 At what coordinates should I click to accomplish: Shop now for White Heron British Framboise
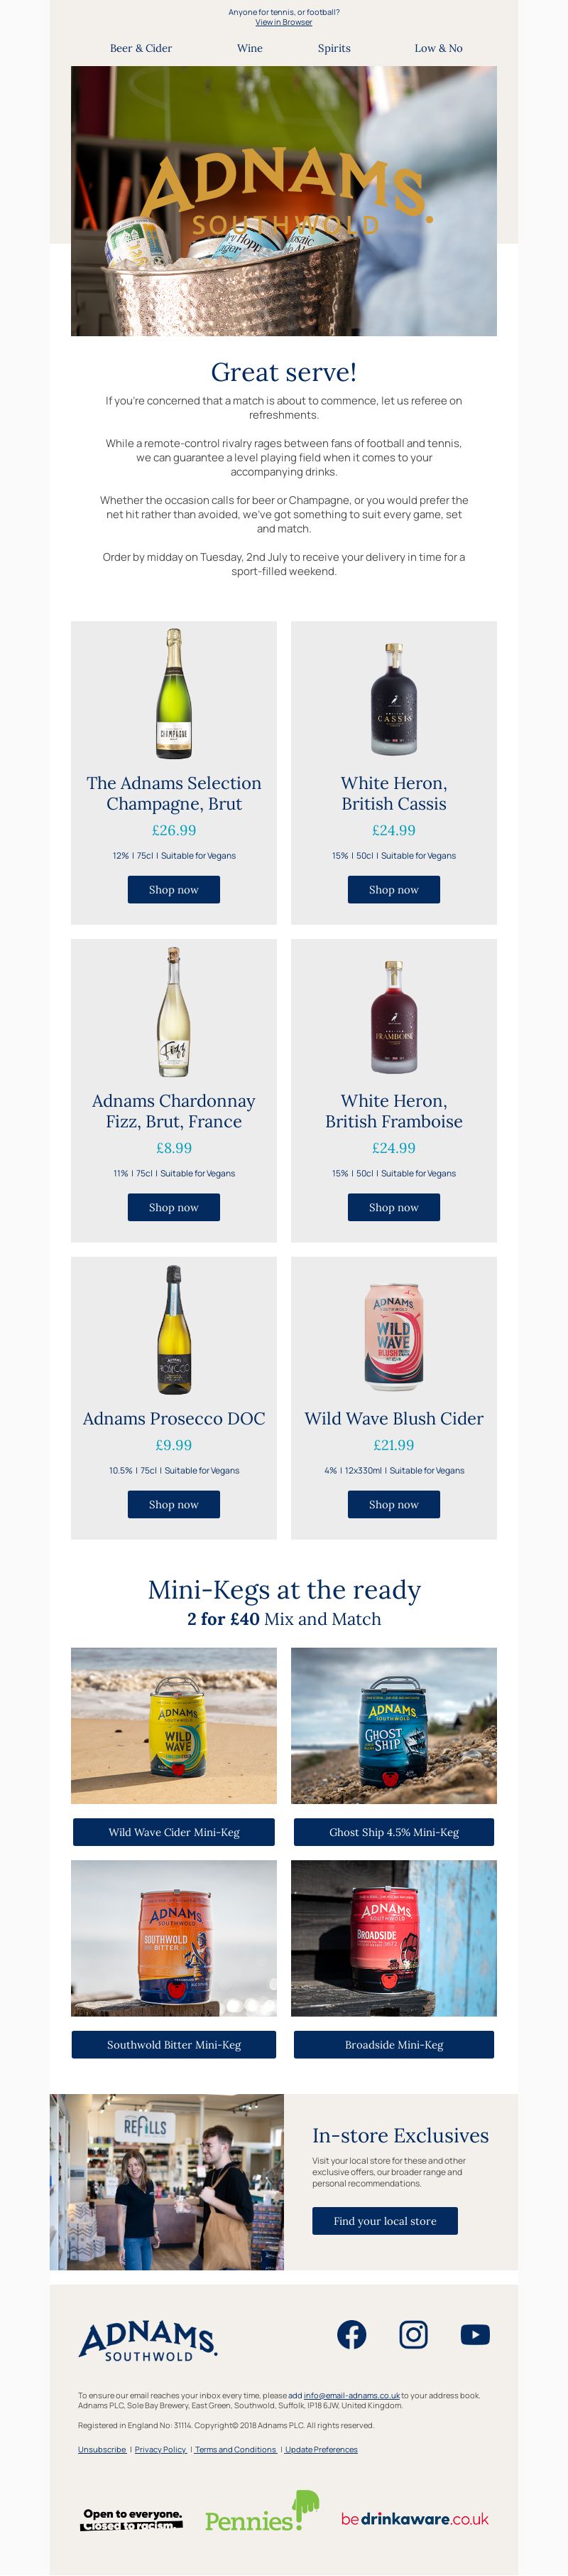coord(393,1207)
